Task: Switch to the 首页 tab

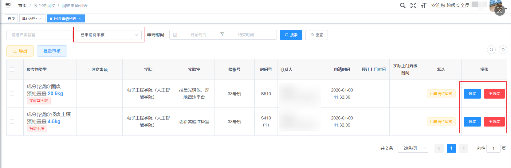Action: [x=11, y=19]
